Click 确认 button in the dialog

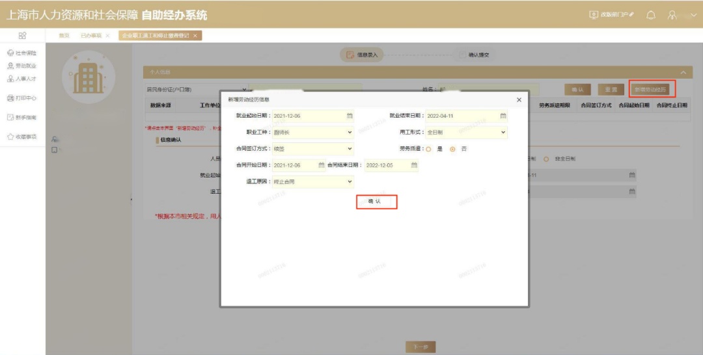pyautogui.click(x=376, y=202)
